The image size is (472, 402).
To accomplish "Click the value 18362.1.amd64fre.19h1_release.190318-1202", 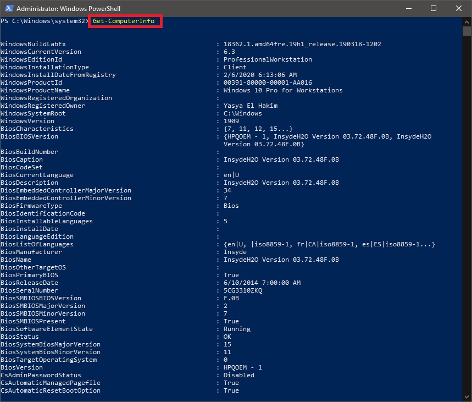I will 302,45.
